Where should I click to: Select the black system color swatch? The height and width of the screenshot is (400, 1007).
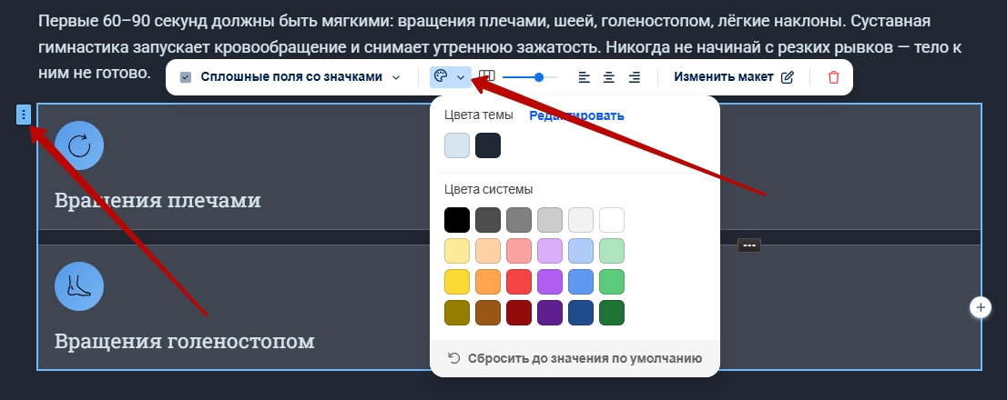pos(457,220)
